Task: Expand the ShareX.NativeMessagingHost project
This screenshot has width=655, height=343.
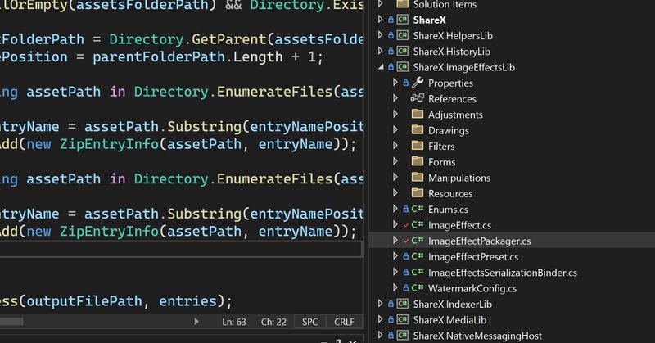Action: (x=380, y=336)
